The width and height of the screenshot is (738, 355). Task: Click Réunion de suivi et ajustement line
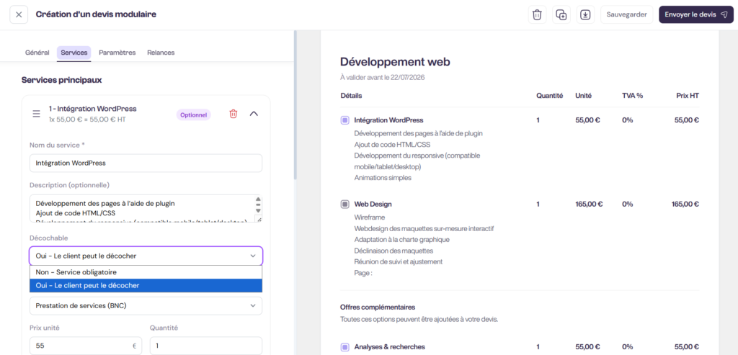(398, 261)
